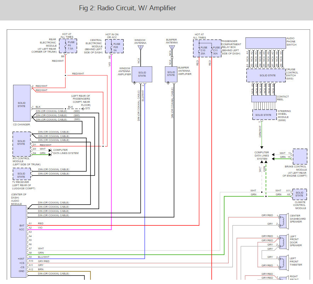This screenshot has width=313, height=284.
Task: Select the climate control module Solid State box
Action: click(300, 194)
